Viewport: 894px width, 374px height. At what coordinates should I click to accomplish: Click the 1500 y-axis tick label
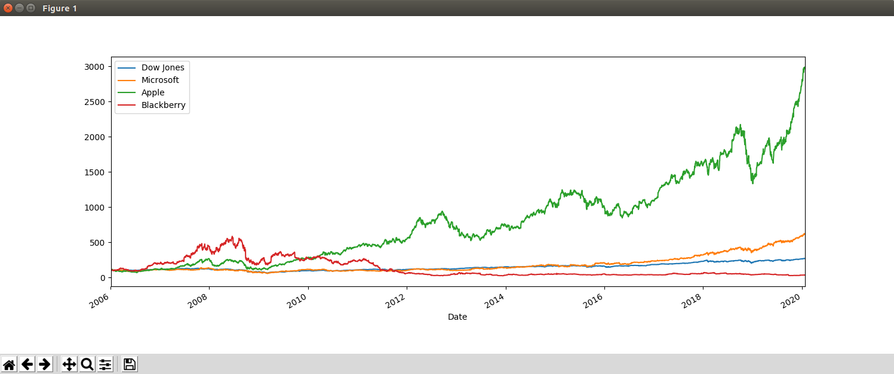[x=96, y=172]
